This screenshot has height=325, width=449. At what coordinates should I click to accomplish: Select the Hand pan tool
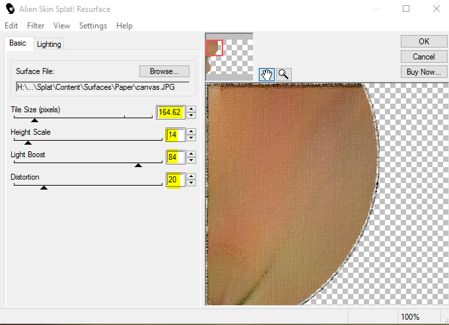click(x=267, y=75)
